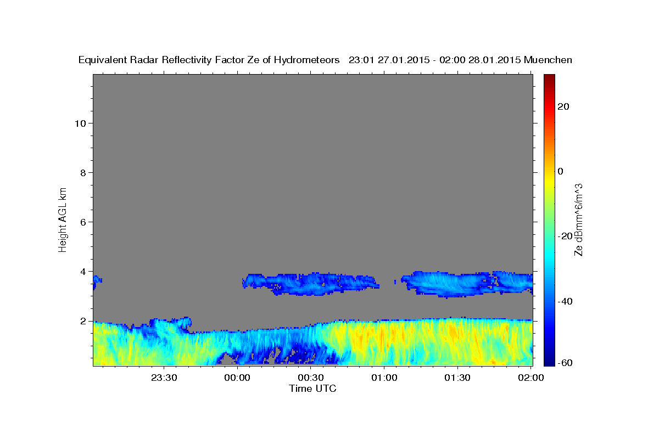
Task: Click the 'Ze dBmm^6/m^3' colorbar unit label
Action: coord(579,219)
